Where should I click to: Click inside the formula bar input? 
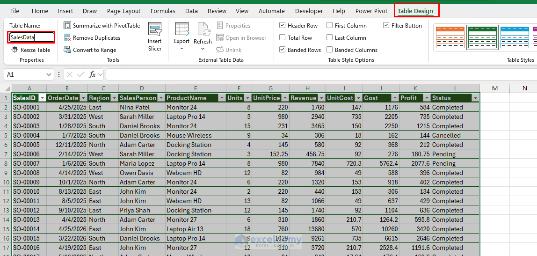[x=321, y=74]
